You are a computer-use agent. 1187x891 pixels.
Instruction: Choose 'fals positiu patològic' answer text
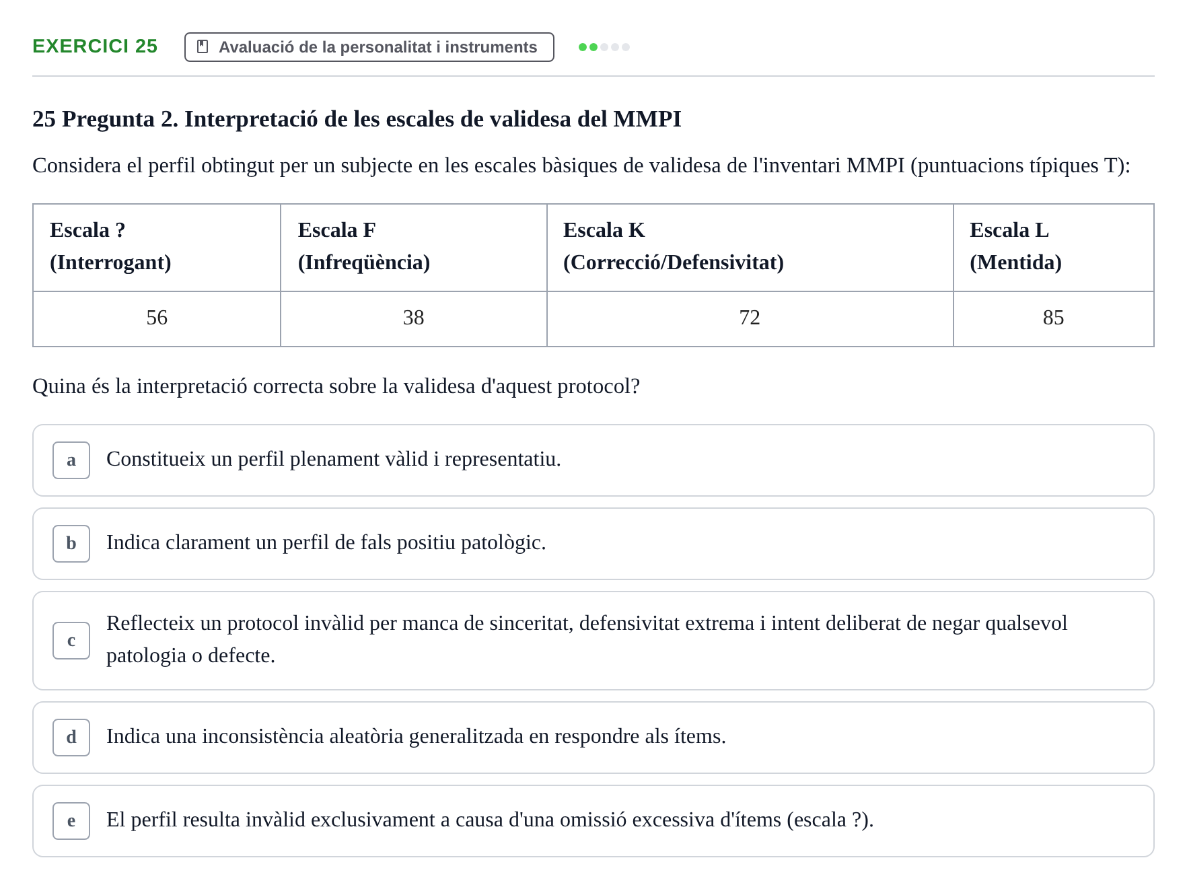tap(326, 542)
